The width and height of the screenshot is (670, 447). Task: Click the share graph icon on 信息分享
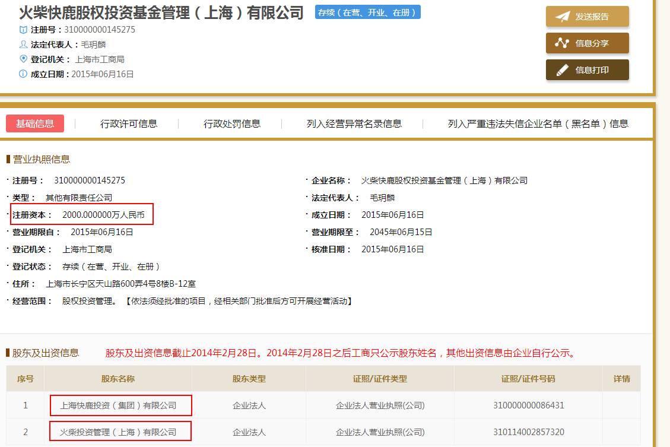click(x=562, y=43)
